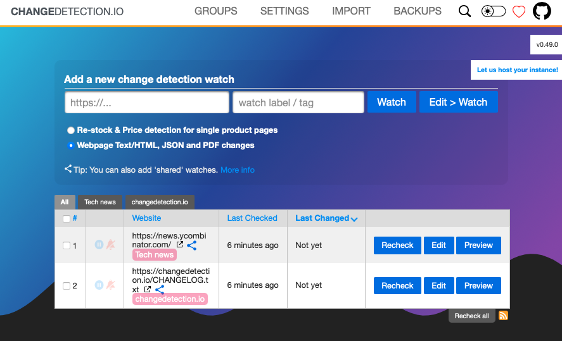The height and width of the screenshot is (341, 562).
Task: Click Let us host your instance link
Action: pyautogui.click(x=517, y=70)
